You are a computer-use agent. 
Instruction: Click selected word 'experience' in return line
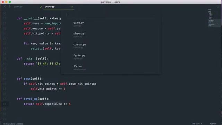pyautogui.click(x=53, y=104)
